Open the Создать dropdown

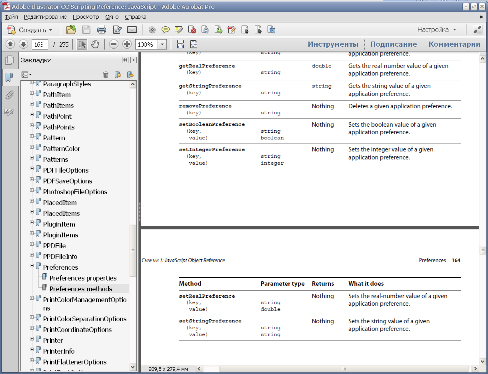coord(30,30)
